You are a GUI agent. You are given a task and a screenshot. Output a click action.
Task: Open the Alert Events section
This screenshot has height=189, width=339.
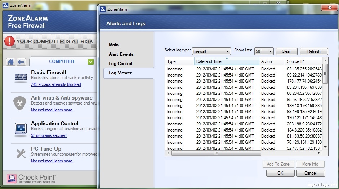(x=121, y=54)
